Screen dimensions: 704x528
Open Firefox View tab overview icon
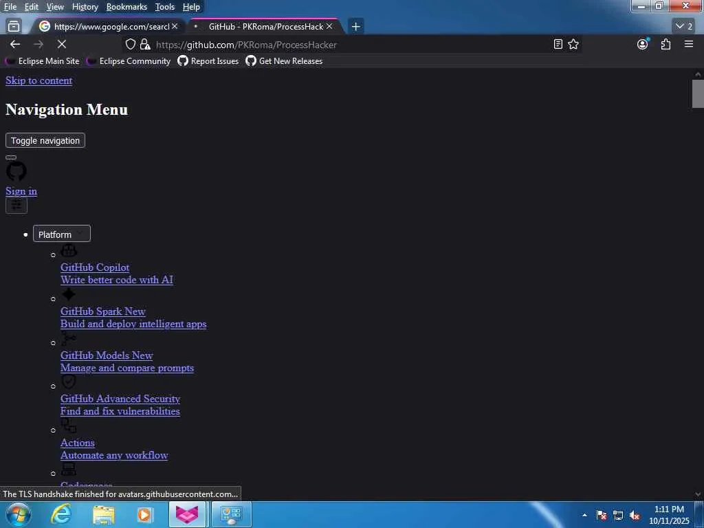pyautogui.click(x=14, y=27)
